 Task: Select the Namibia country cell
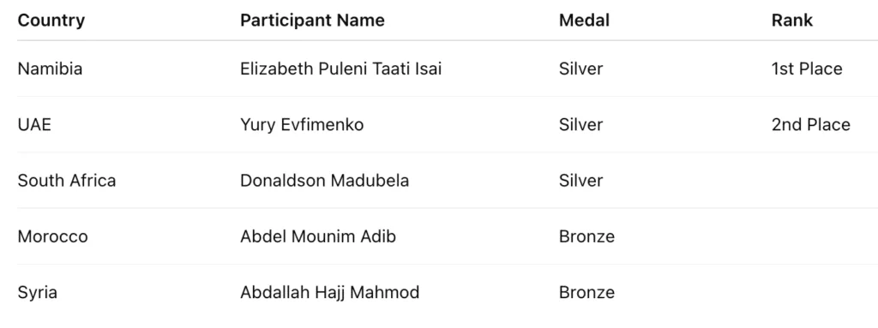[50, 69]
